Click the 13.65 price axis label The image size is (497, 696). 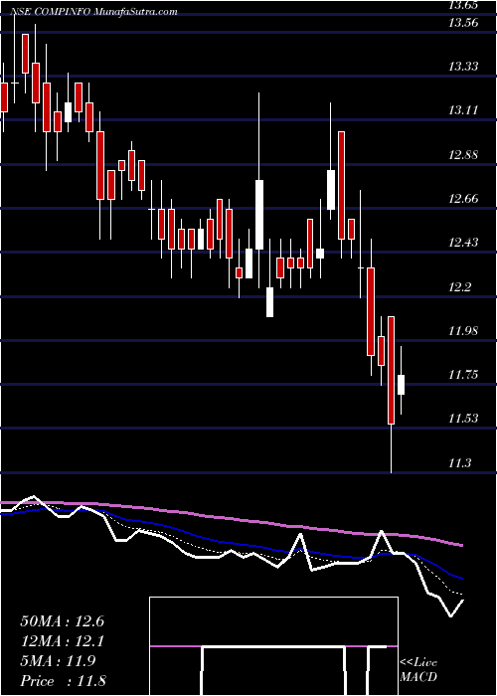(464, 5)
